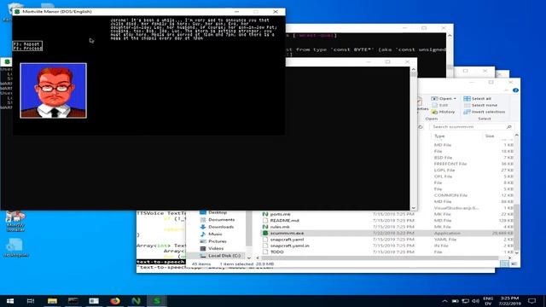Click the search magnifier icon in Explorer
546x307 pixels.
(x=509, y=127)
